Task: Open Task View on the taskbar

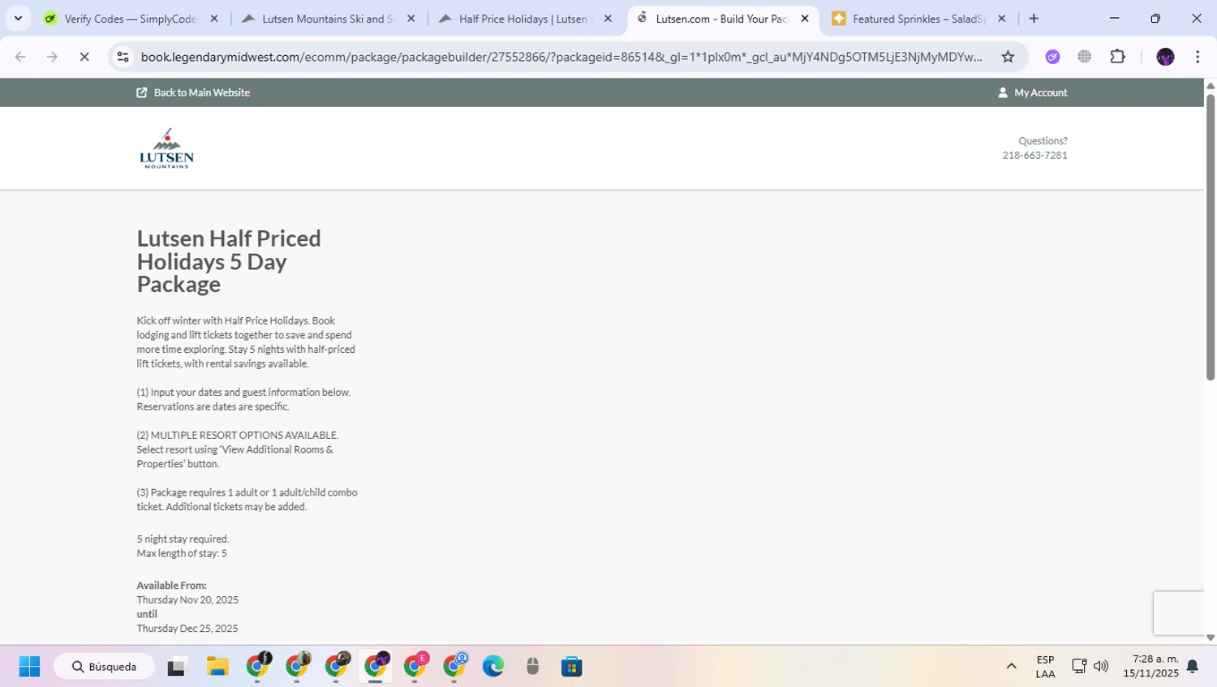Action: [x=176, y=667]
